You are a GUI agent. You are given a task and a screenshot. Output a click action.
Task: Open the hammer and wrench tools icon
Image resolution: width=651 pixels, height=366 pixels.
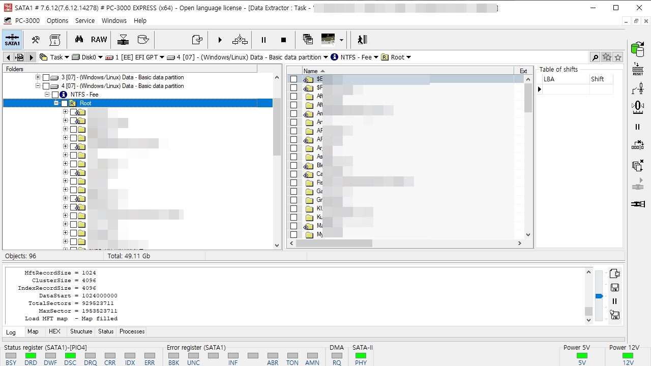36,40
